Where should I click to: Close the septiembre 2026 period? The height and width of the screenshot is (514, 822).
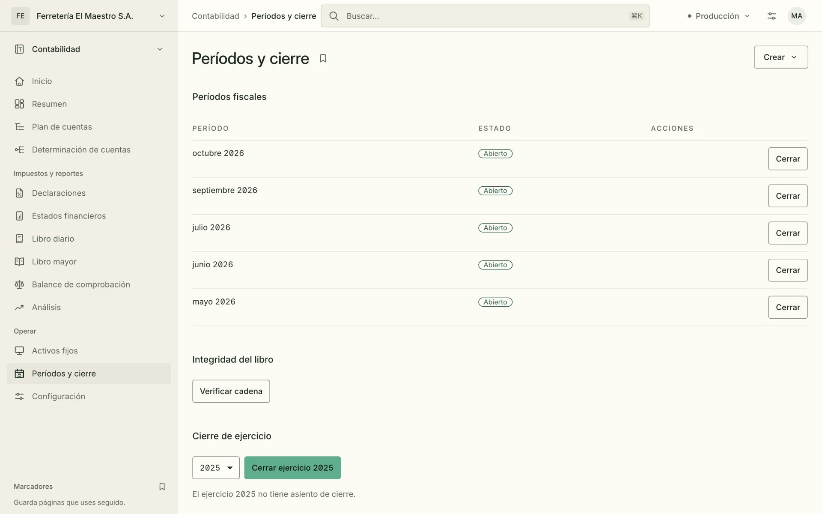coord(788,196)
